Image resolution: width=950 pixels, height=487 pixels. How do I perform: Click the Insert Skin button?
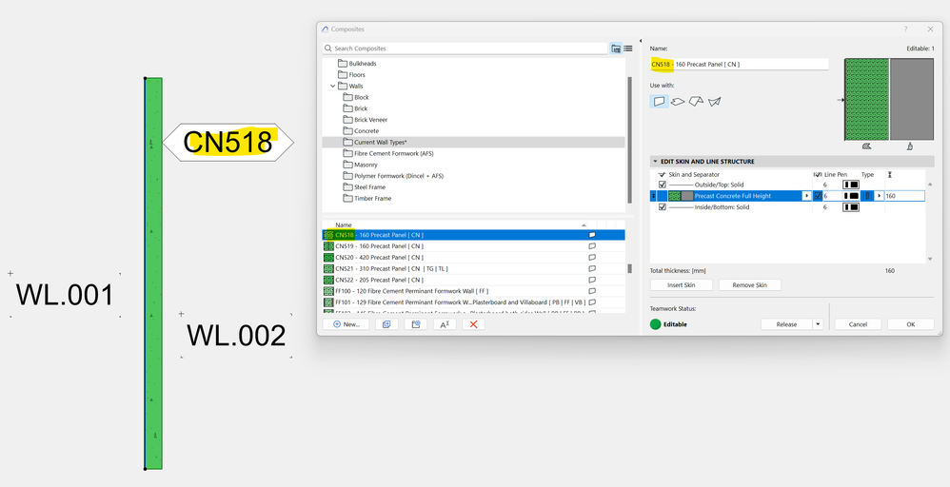tap(681, 285)
